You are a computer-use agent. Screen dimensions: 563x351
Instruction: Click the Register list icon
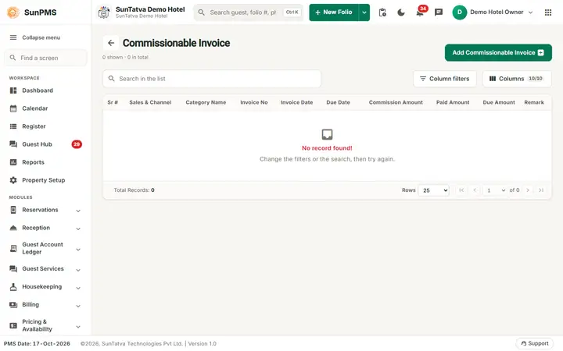(13, 126)
